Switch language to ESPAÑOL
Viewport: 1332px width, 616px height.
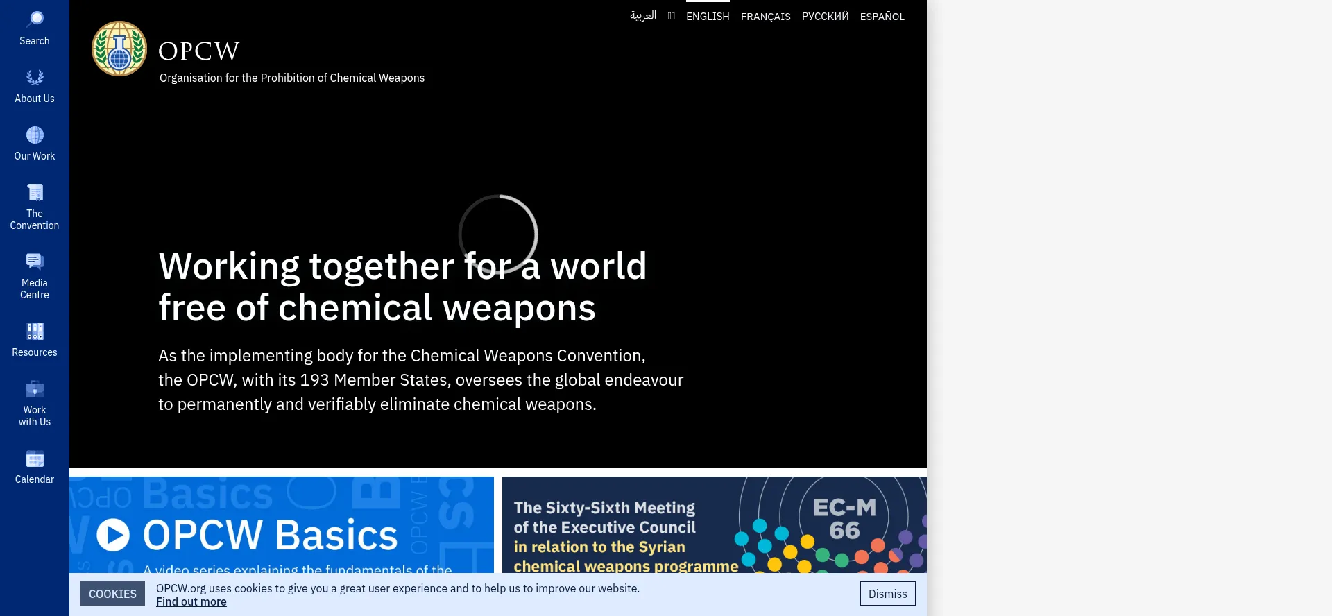(x=882, y=16)
